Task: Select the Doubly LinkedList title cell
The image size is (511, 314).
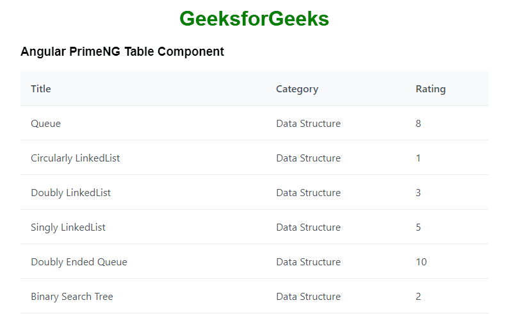Action: pos(71,193)
